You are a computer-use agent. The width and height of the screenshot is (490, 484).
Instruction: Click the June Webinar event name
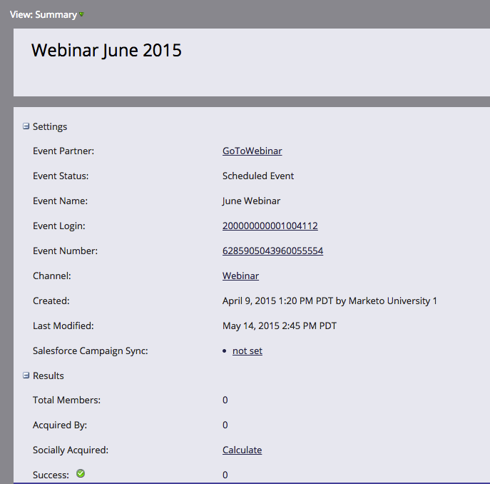[251, 201]
